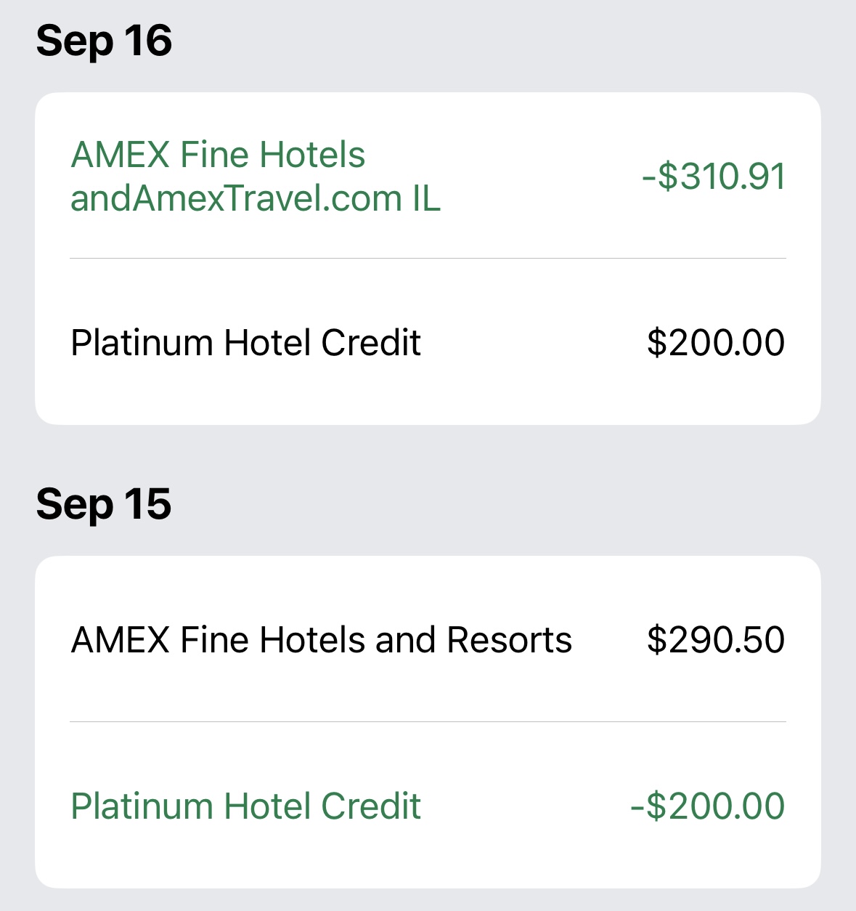This screenshot has height=911, width=856.
Task: Open the green AMEX Fine Hotels andAmexTravel.com refund
Action: (x=256, y=177)
